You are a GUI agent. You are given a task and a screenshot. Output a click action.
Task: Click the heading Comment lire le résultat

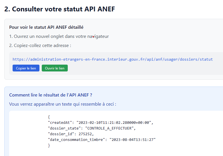coord(51,95)
